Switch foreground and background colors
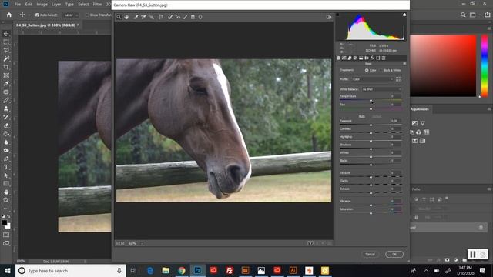 (x=8, y=216)
